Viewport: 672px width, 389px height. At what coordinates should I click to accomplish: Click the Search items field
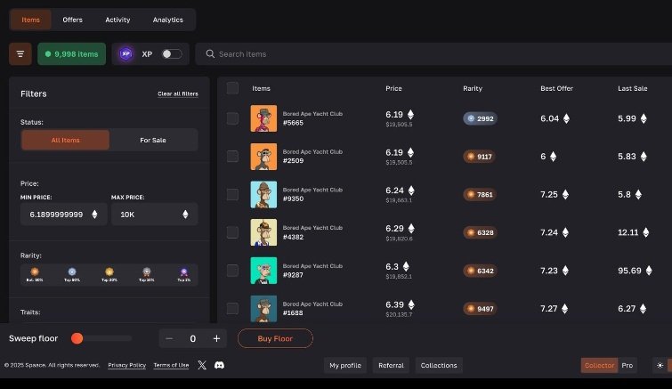(x=433, y=54)
